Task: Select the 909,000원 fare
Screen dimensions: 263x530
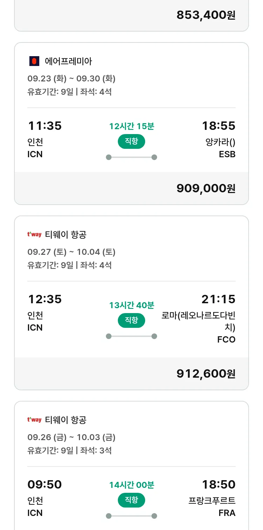Action: point(206,188)
